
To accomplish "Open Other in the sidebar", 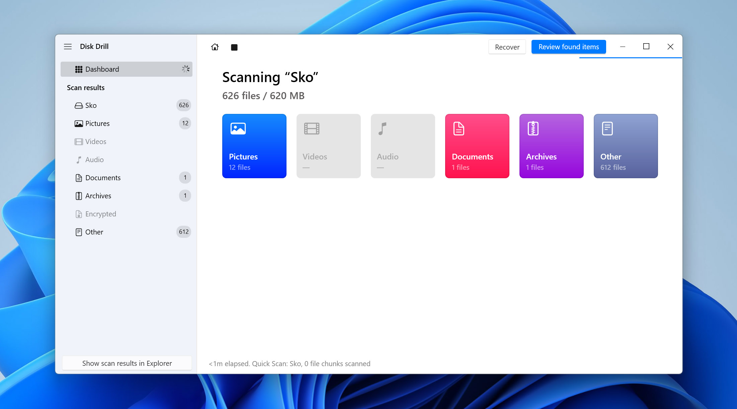I will (127, 232).
